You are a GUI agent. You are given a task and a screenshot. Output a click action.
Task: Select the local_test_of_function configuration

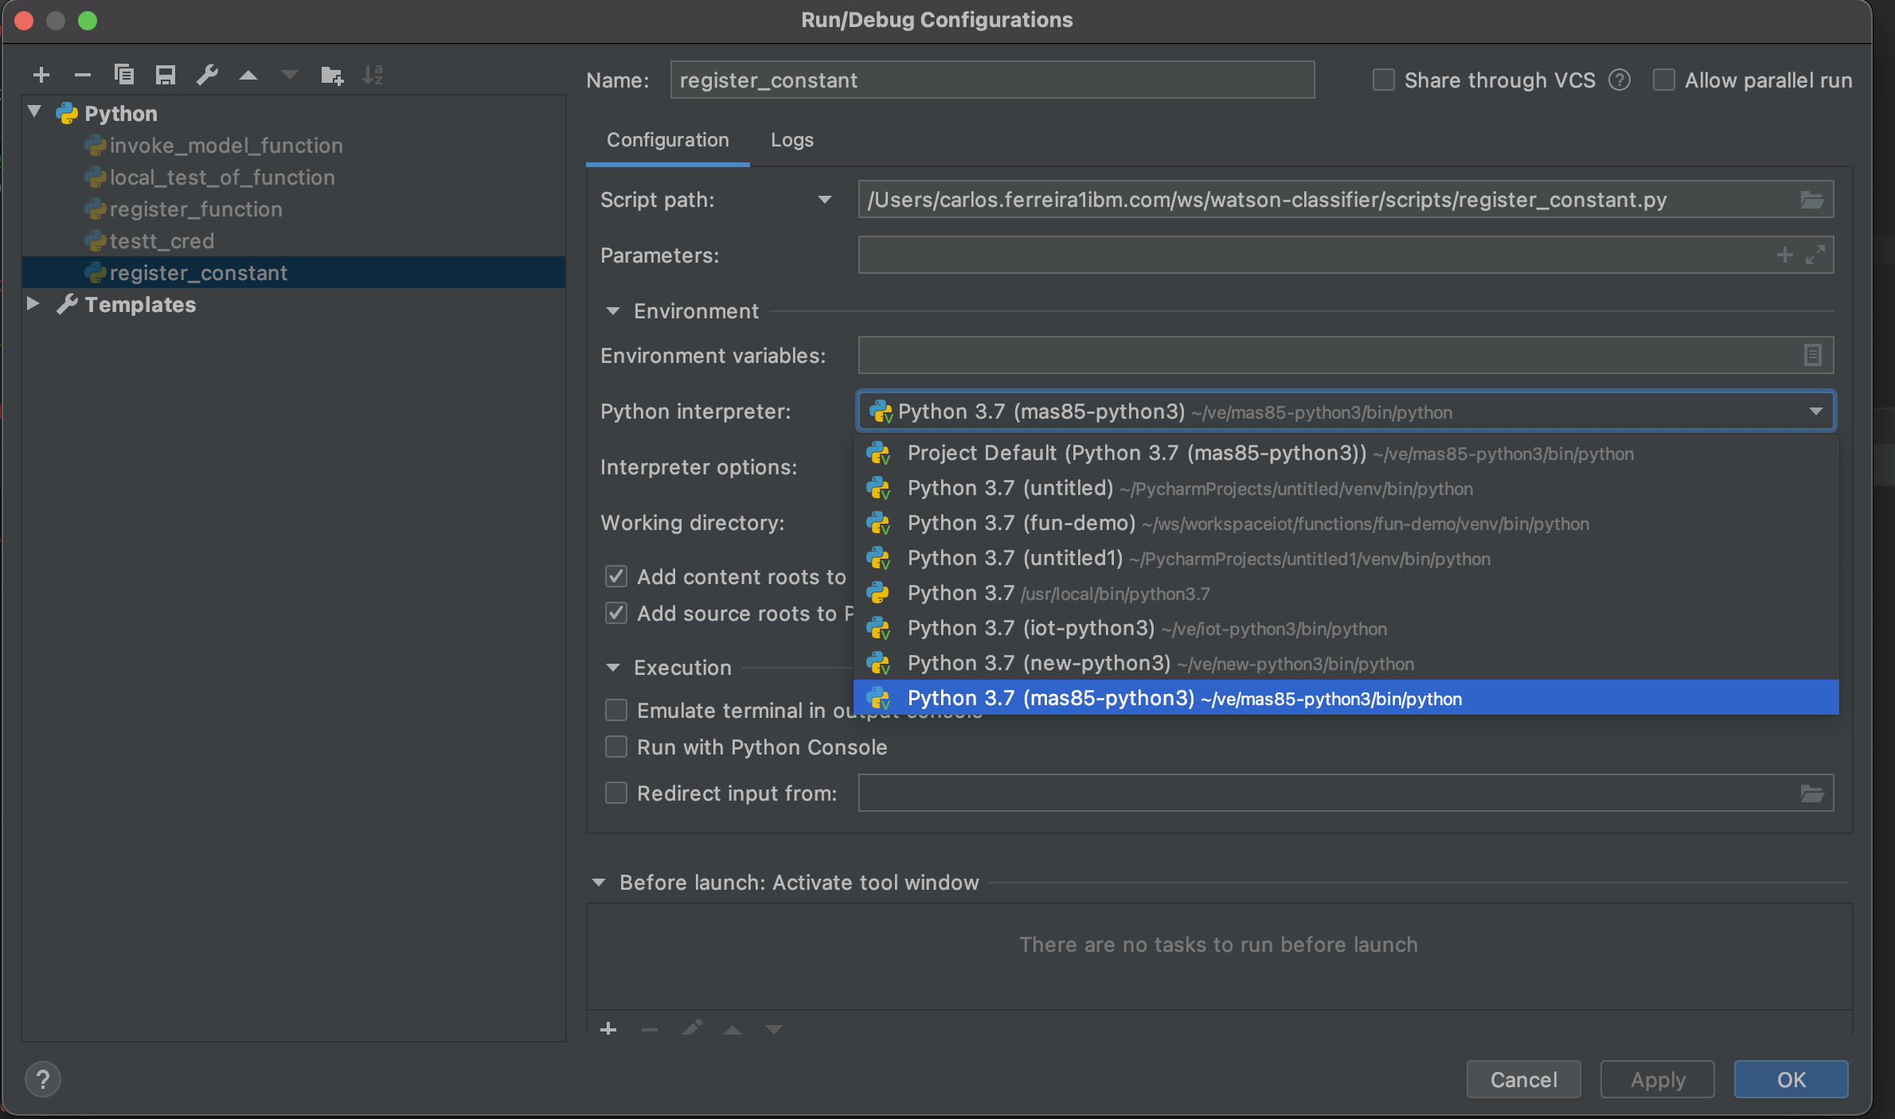[221, 177]
